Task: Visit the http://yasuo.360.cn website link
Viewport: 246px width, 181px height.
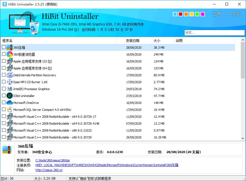Action: pyautogui.click(x=49, y=170)
